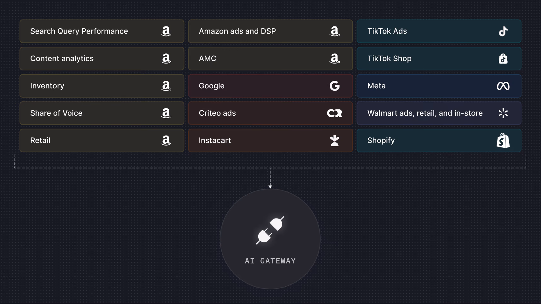Image resolution: width=541 pixels, height=304 pixels.
Task: Click the TikTok Shop bag icon
Action: (503, 58)
